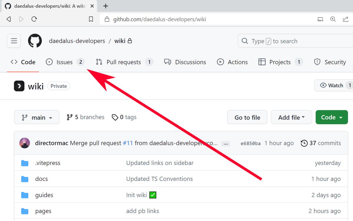
Task: Open the Add file dropdown
Action: [291, 117]
